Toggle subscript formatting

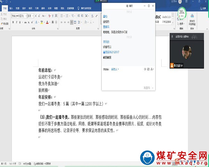click(x=29, y=22)
